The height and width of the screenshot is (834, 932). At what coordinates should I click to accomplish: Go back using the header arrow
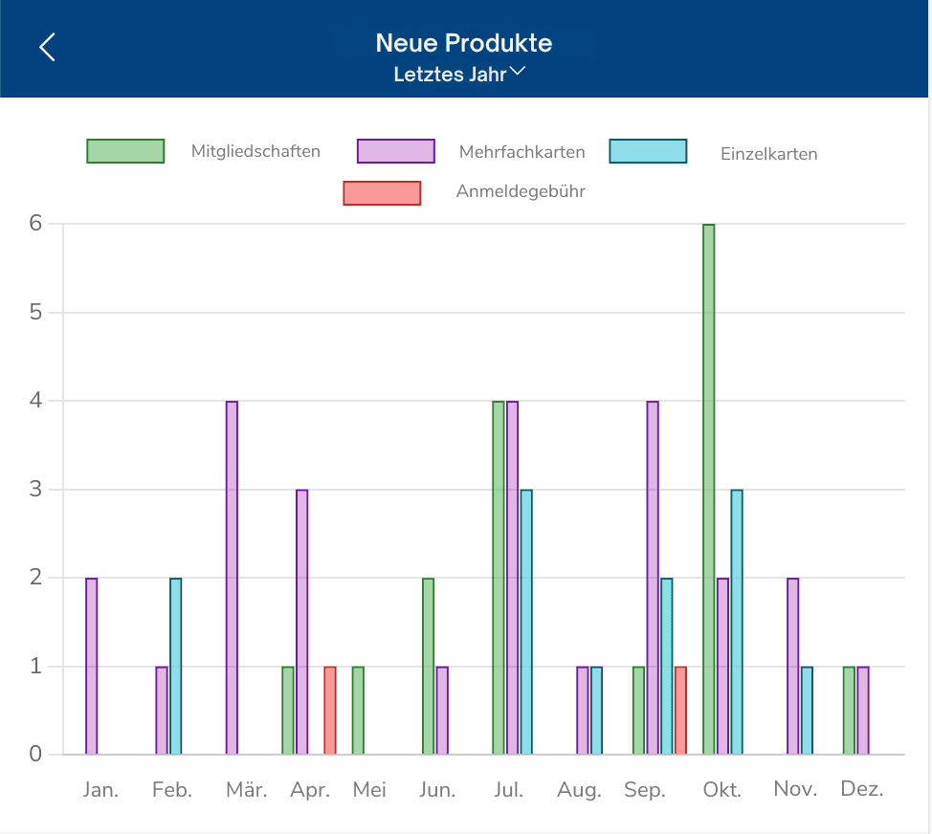pos(47,47)
